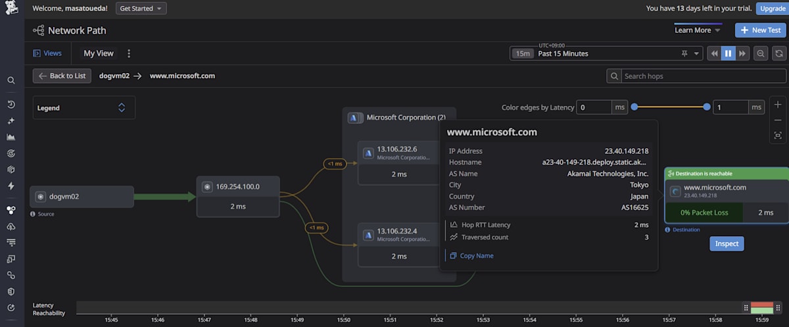Click the maximum latency input showing 1
The height and width of the screenshot is (327, 789).
coord(730,107)
